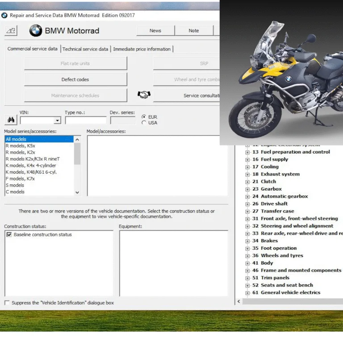Select K models, K4x 4-cylinder
This screenshot has height=343, width=343.
pyautogui.click(x=39, y=165)
